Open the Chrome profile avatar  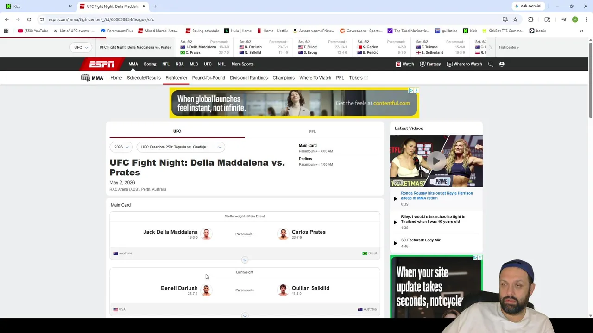[575, 19]
